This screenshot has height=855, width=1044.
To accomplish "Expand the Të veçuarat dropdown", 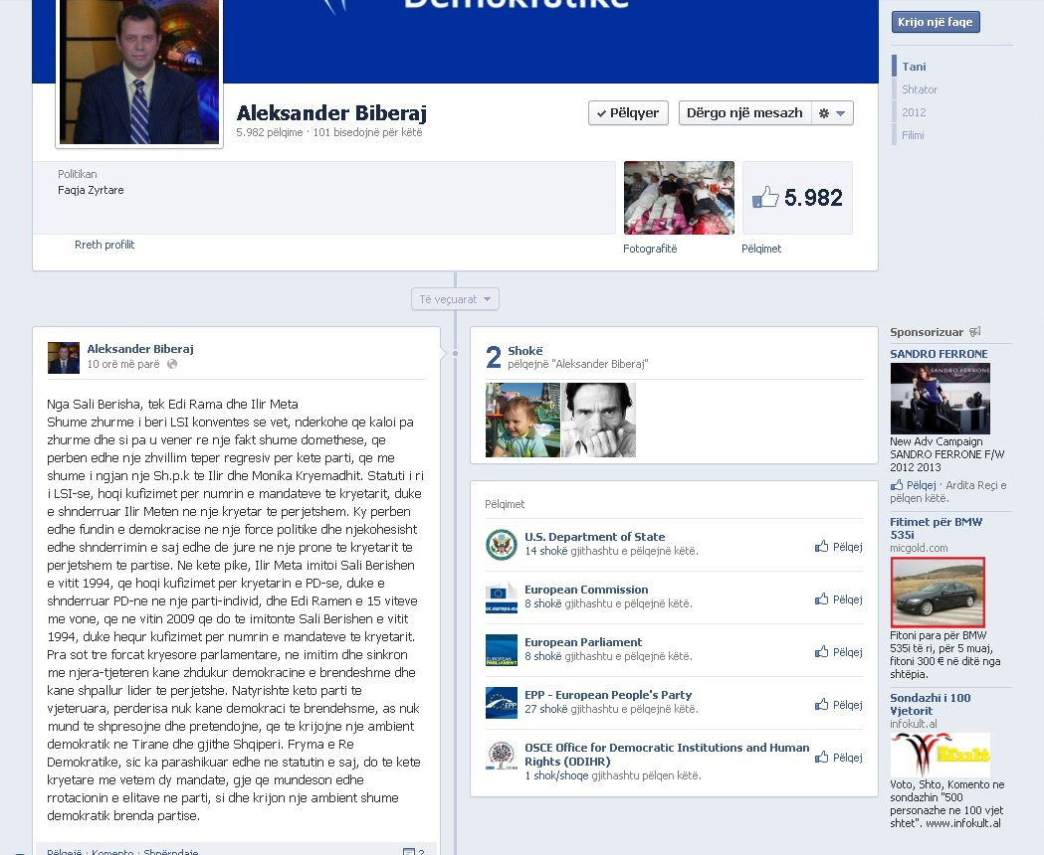I will (455, 299).
